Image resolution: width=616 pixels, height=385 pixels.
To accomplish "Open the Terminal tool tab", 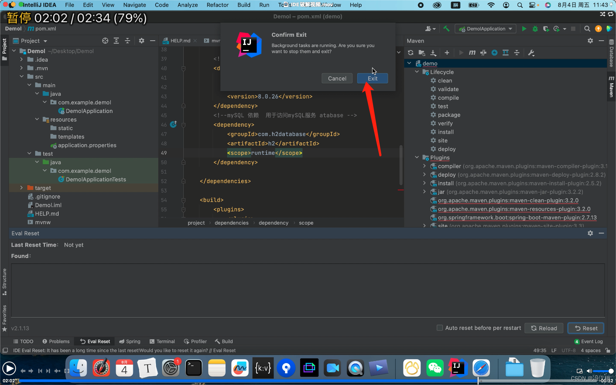I will coord(162,341).
